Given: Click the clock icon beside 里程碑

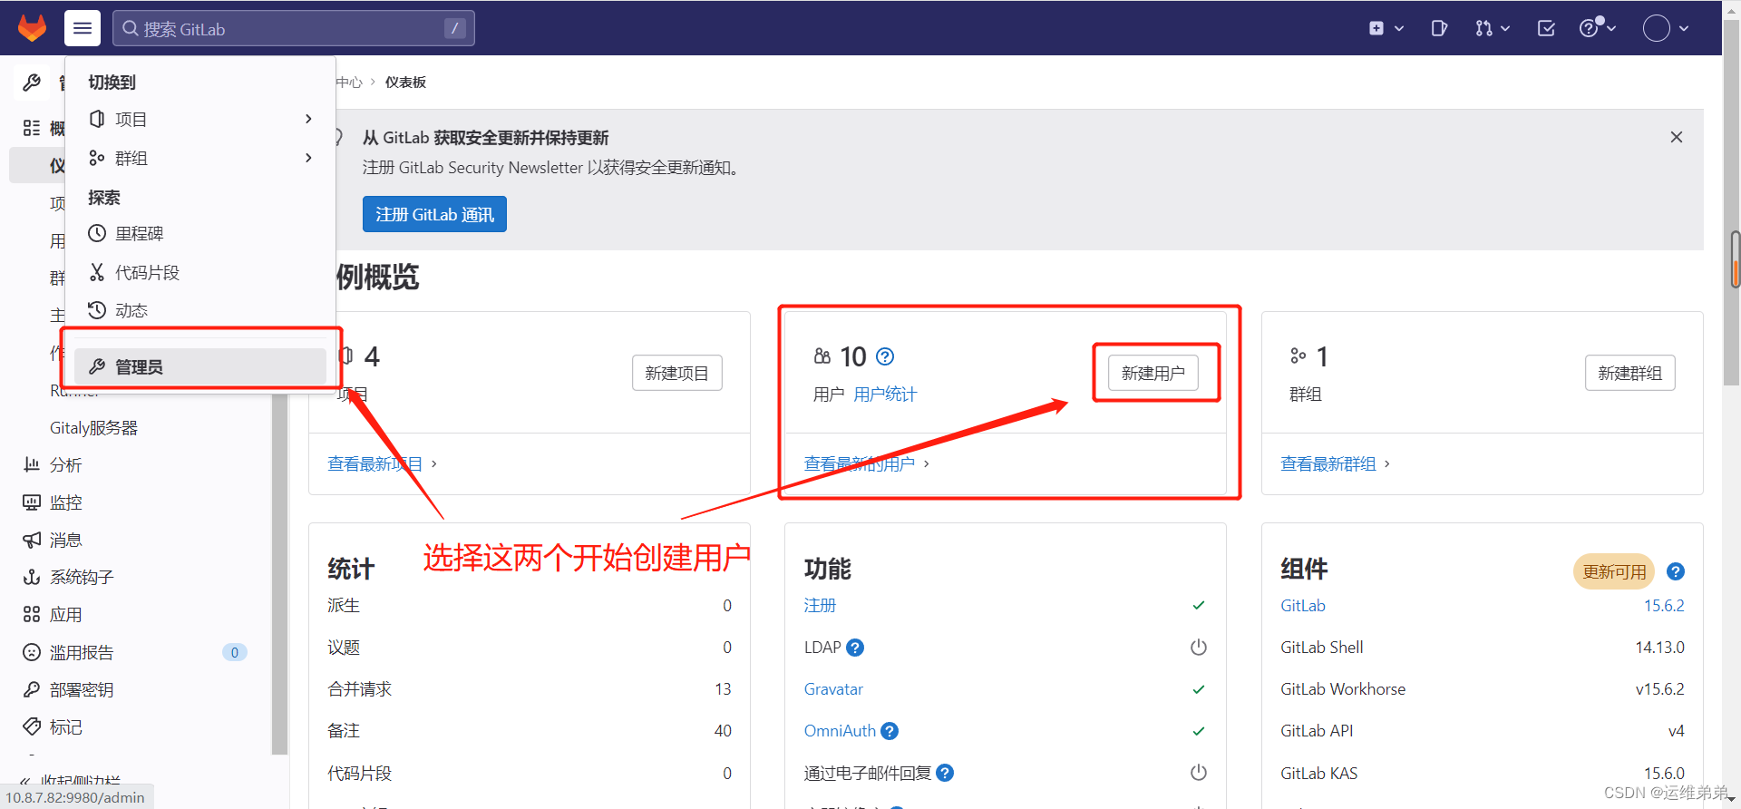Looking at the screenshot, I should pyautogui.click(x=97, y=233).
